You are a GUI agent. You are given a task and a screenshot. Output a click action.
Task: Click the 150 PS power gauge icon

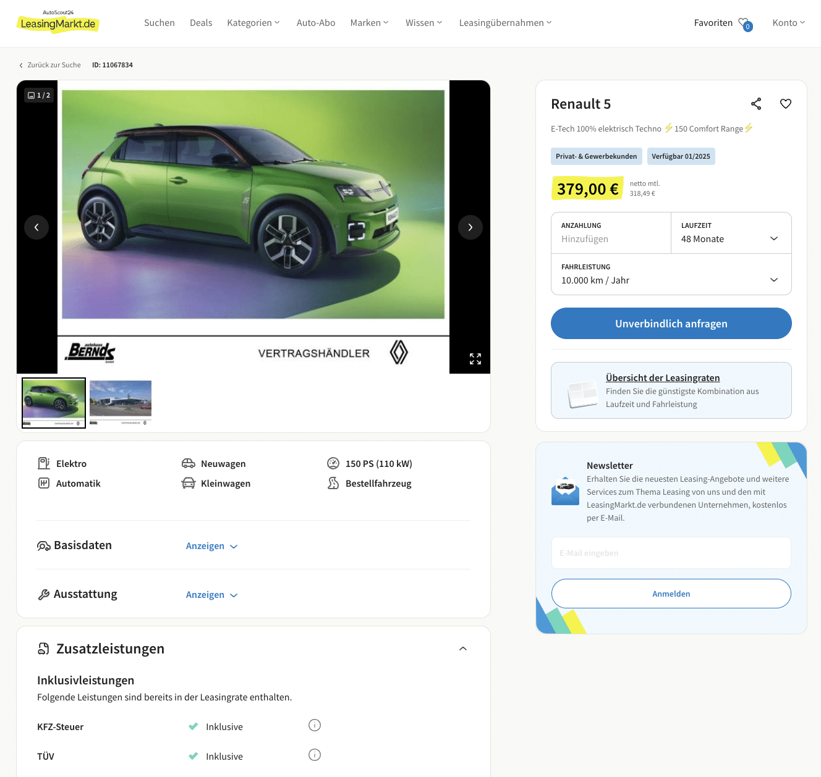coord(333,463)
